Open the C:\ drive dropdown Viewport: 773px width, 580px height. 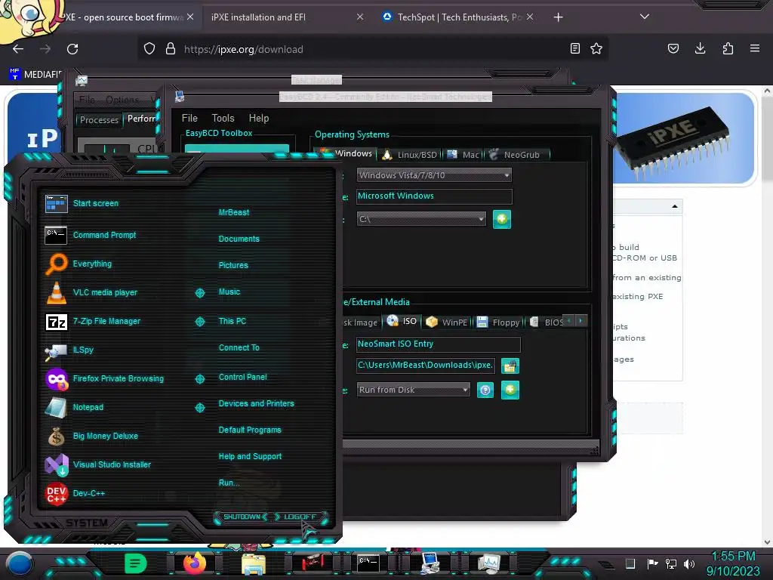(421, 219)
